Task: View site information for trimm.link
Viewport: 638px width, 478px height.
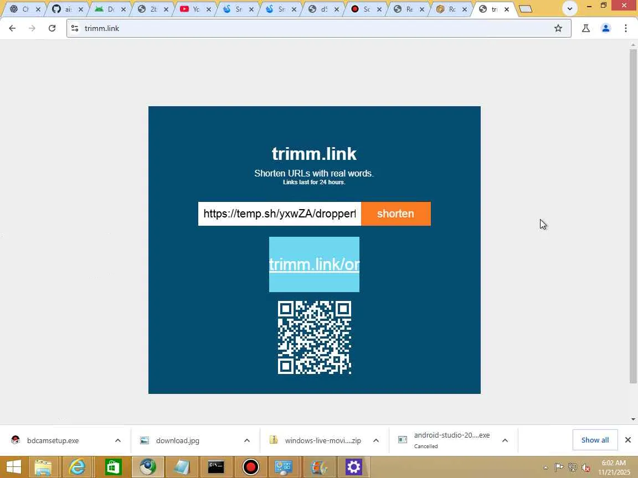Action: coord(75,28)
